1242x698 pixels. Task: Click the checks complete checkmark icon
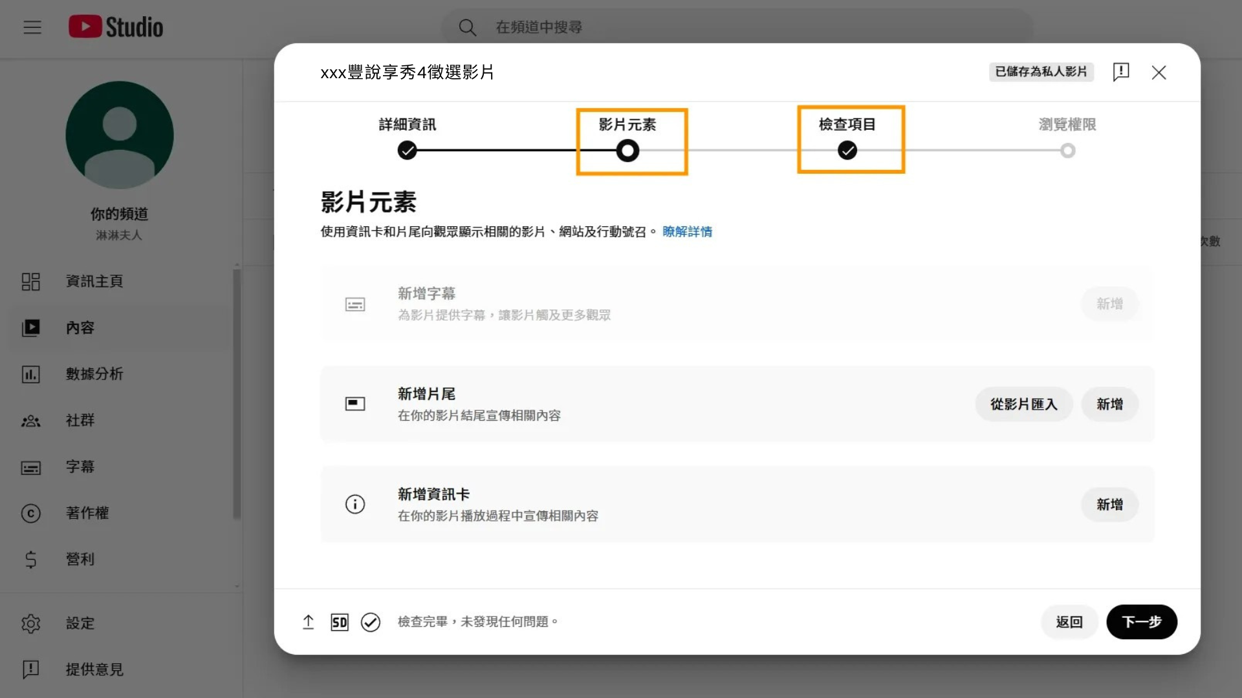coord(371,622)
